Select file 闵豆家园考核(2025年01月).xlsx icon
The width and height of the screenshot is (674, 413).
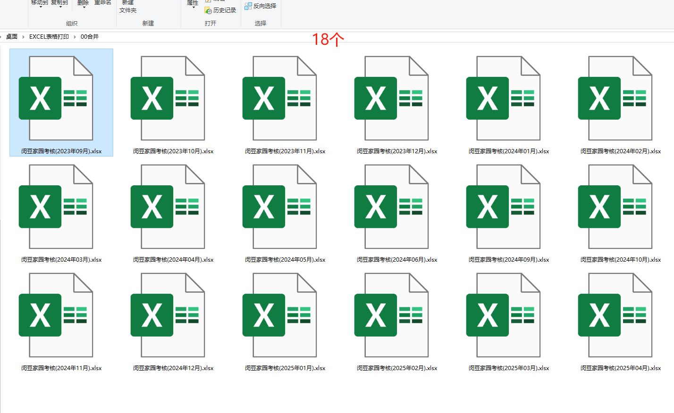tap(279, 315)
